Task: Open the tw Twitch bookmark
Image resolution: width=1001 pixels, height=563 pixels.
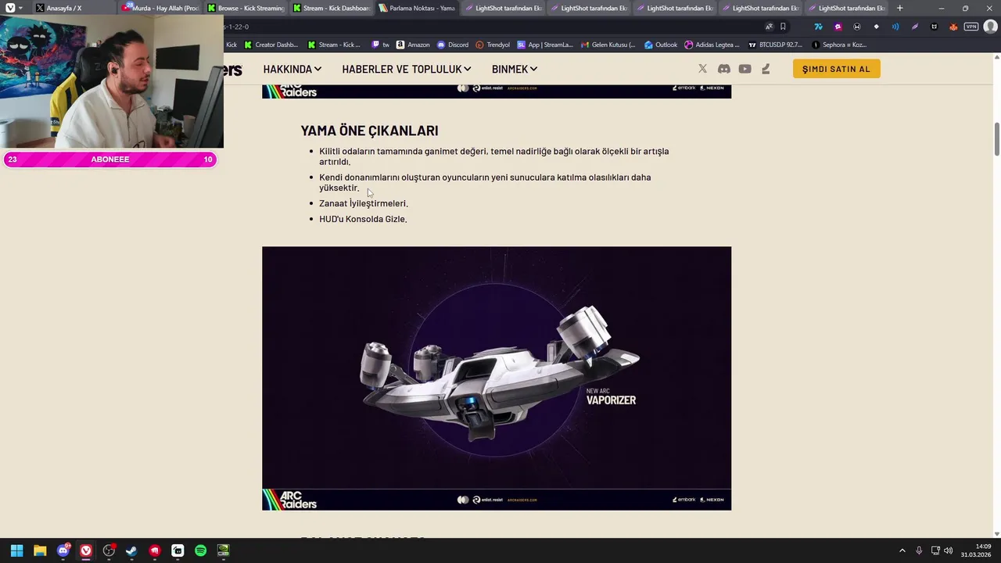Action: coord(381,45)
